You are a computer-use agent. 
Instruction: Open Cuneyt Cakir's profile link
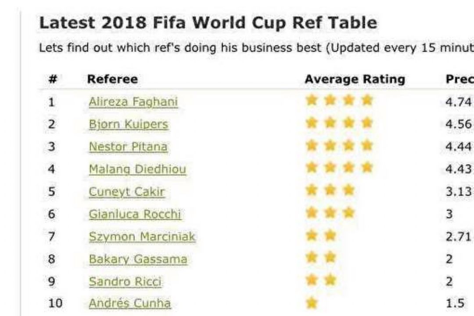(126, 192)
